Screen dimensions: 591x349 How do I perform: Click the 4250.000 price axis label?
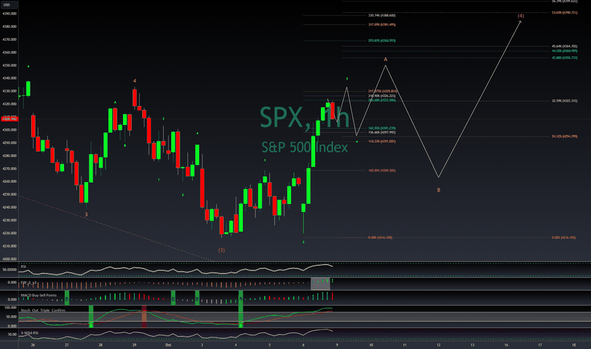tap(10, 194)
